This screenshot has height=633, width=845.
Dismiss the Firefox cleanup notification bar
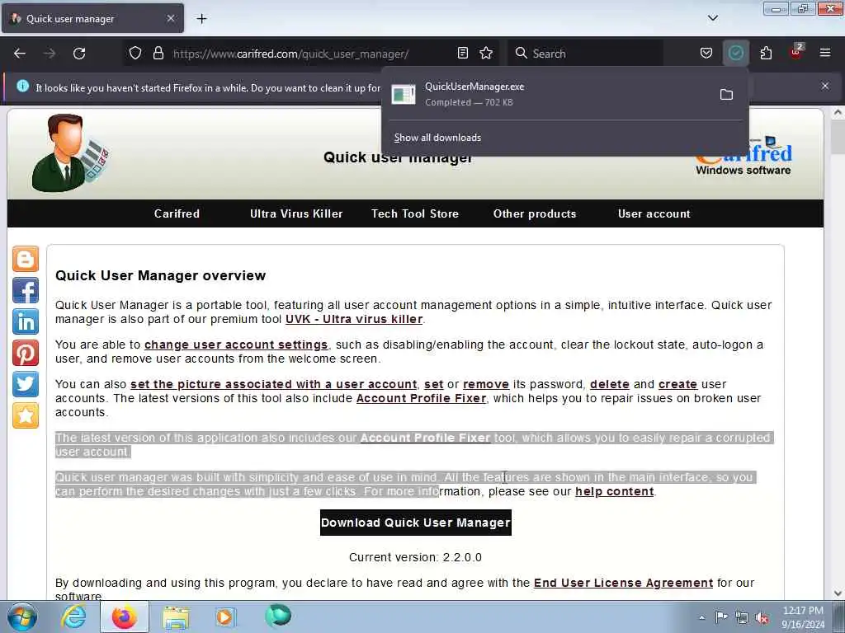pos(825,86)
